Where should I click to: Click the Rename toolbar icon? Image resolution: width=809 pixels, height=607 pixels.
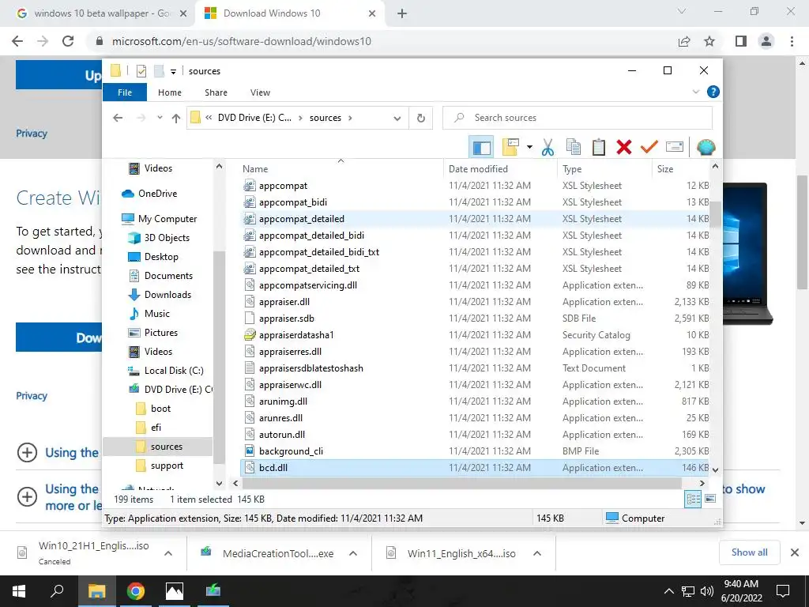tap(675, 147)
